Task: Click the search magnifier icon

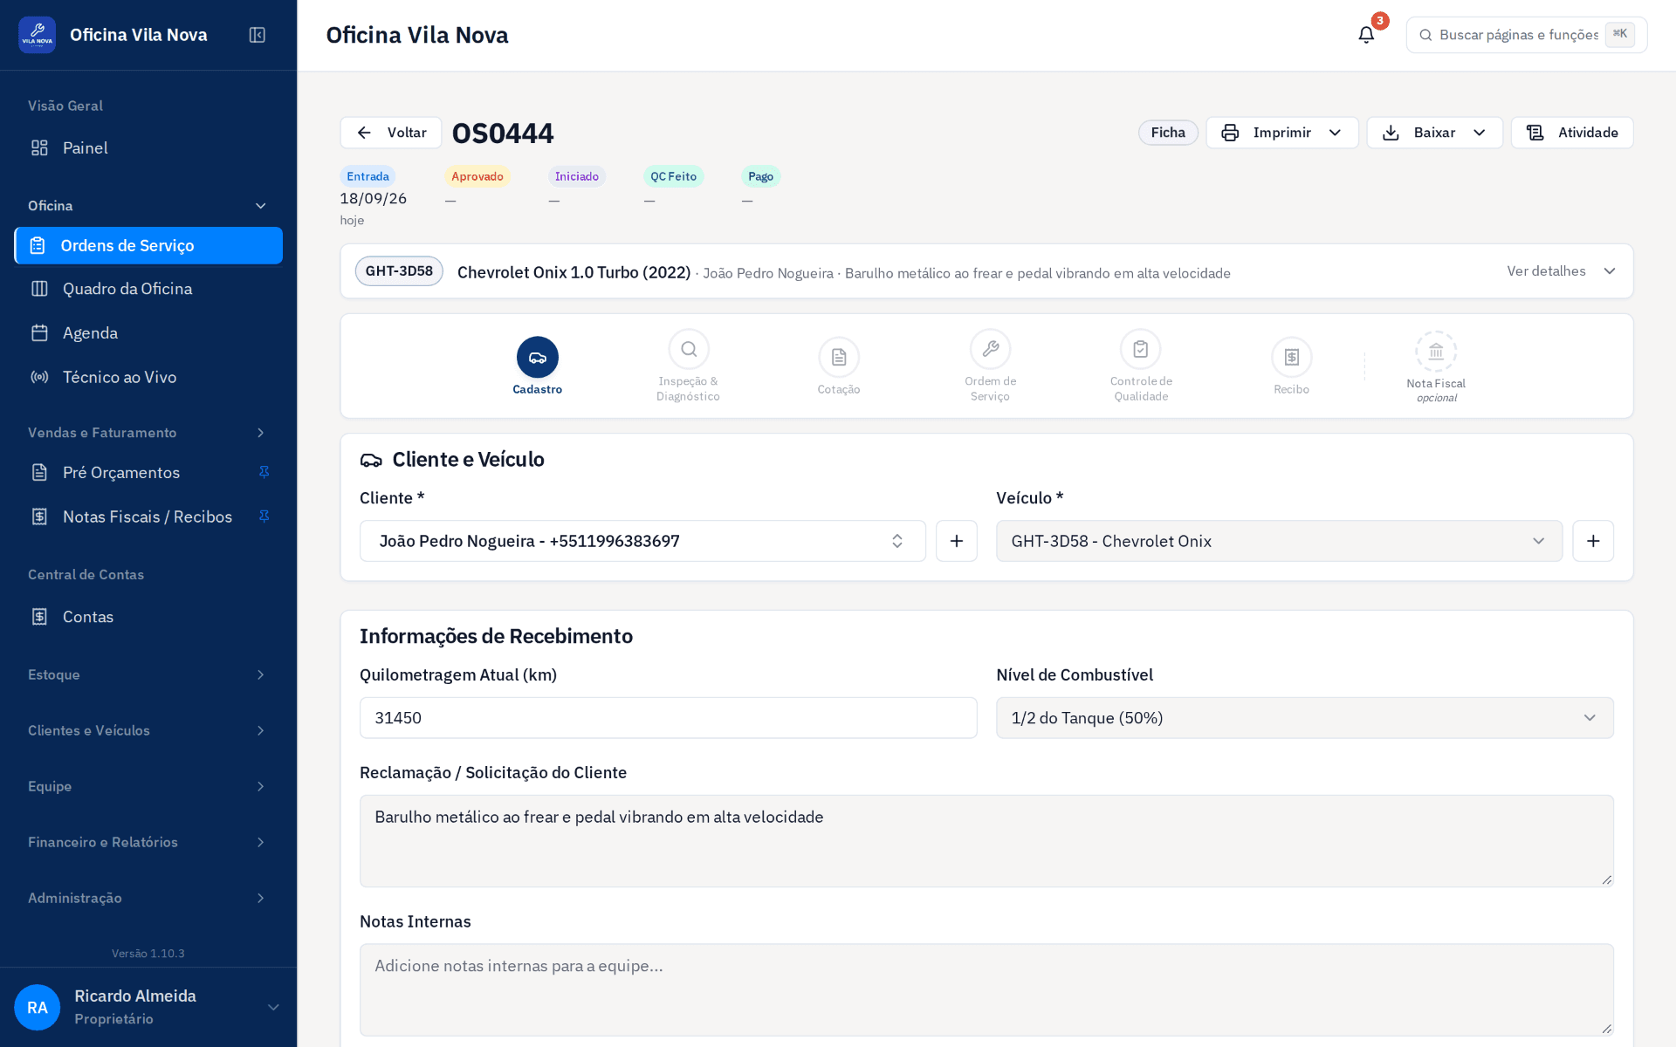Action: 1425,35
